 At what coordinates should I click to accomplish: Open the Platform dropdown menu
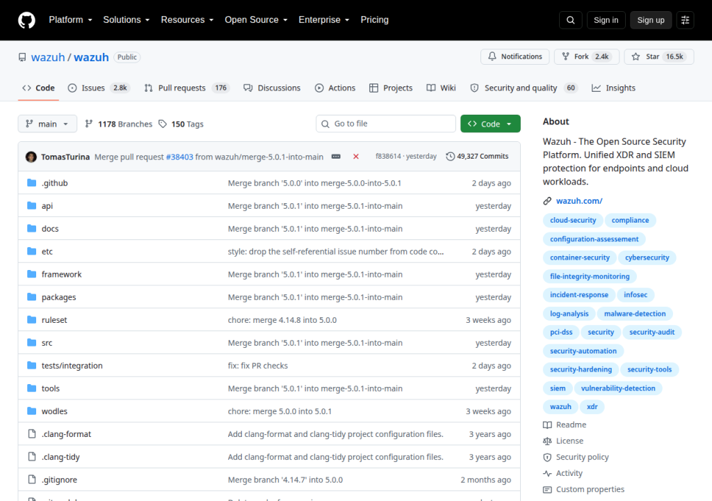(70, 20)
